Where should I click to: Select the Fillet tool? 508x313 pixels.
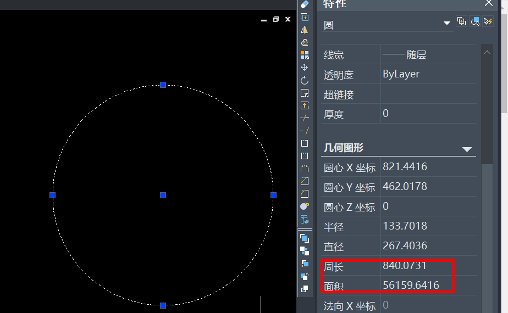tap(305, 194)
